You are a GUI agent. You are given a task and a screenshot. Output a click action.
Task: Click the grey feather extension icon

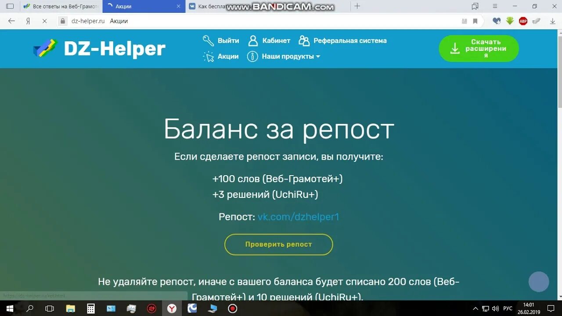pos(536,21)
